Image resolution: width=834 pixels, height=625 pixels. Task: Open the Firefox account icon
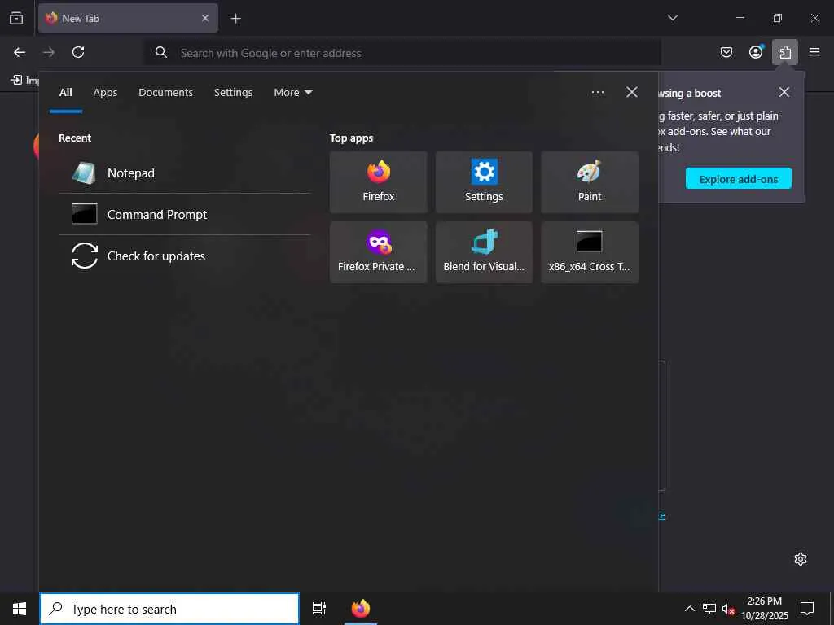pyautogui.click(x=756, y=52)
